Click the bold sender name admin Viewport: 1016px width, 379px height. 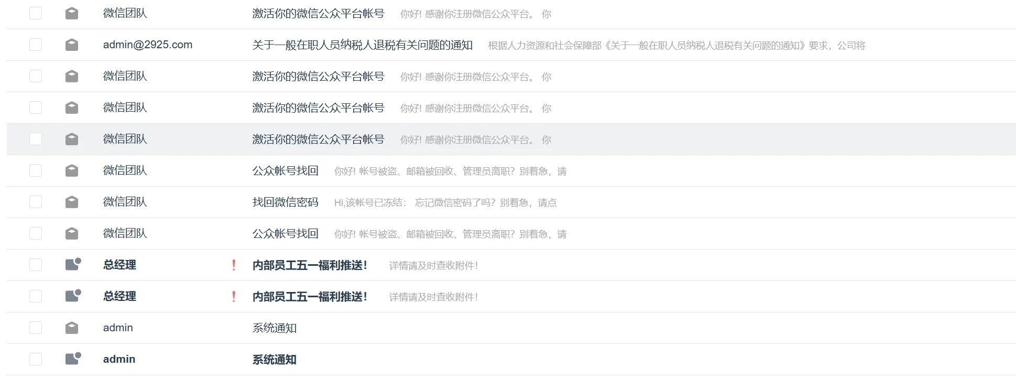pos(119,359)
